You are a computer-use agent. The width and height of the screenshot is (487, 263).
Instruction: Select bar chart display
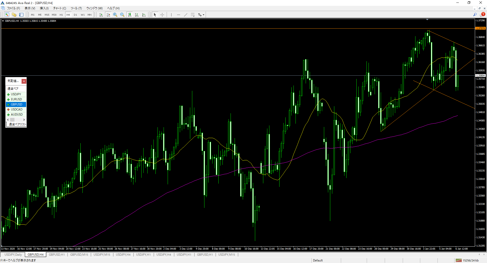pos(137,15)
